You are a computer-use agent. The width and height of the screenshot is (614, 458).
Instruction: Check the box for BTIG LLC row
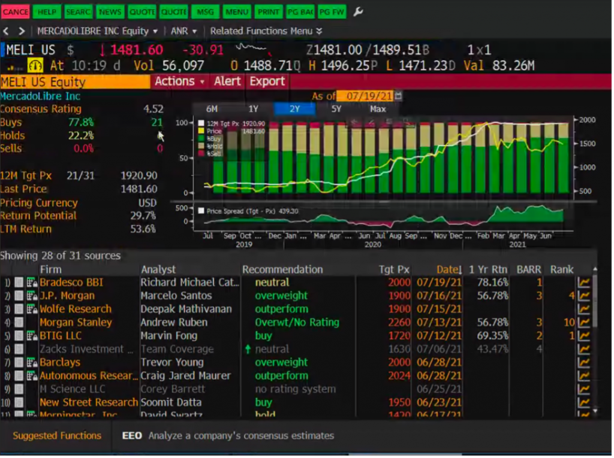click(x=19, y=336)
